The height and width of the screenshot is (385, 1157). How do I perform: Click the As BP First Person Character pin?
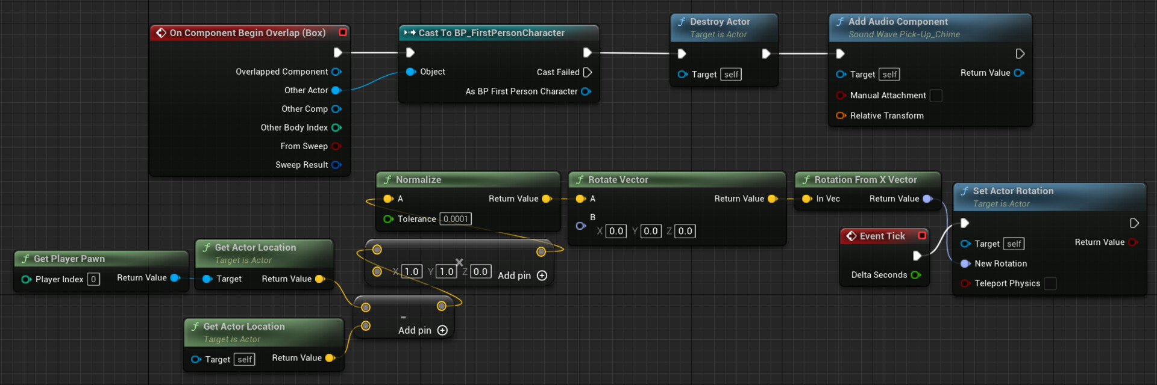(x=585, y=91)
